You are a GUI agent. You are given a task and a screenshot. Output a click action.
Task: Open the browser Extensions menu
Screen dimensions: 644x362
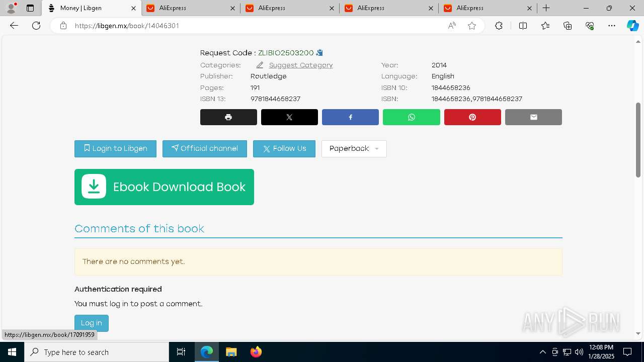(x=499, y=26)
